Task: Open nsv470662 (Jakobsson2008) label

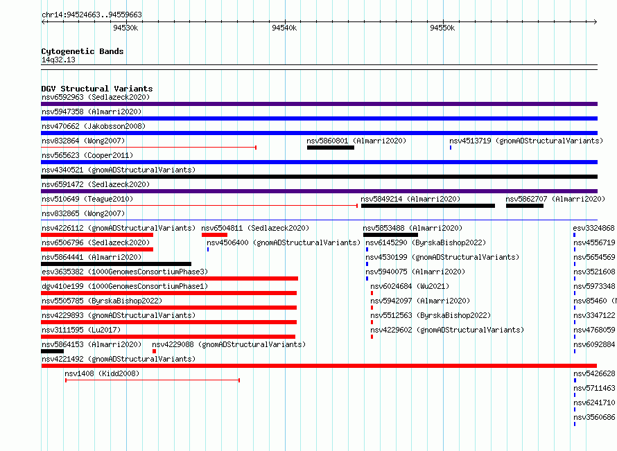Action: coord(94,126)
